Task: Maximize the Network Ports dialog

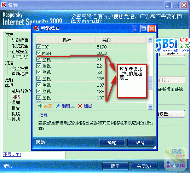Action: [x=144, y=29]
